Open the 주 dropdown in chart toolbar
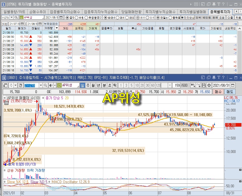The height and width of the screenshot is (196, 242). pos(15,85)
